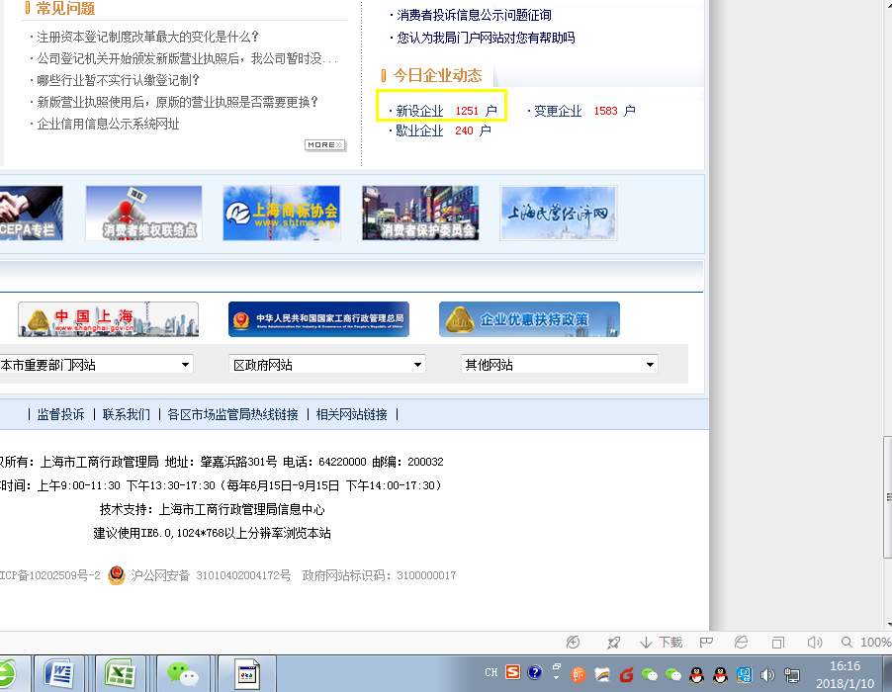This screenshot has height=692, width=892.
Task: Click the taskbar clock showing 16:16
Action: (x=845, y=666)
